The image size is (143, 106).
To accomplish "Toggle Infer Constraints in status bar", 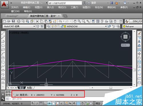I will pyautogui.click(x=33, y=103).
